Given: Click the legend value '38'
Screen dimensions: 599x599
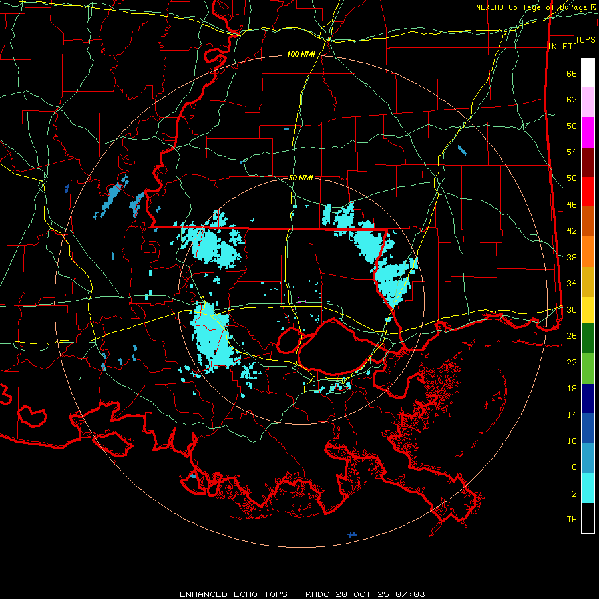Looking at the screenshot, I should click(x=572, y=258).
